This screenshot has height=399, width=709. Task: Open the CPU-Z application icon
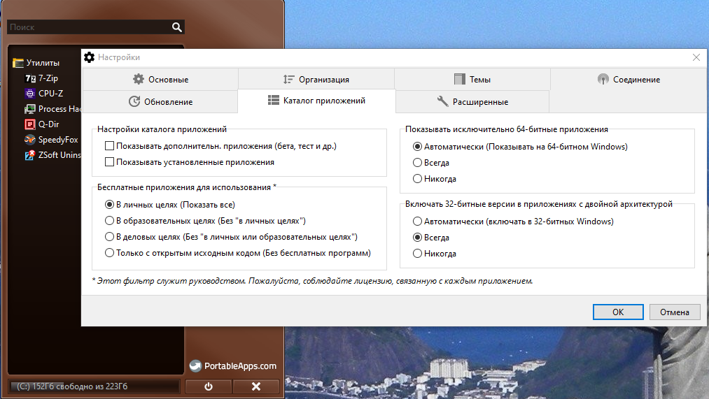coord(30,94)
